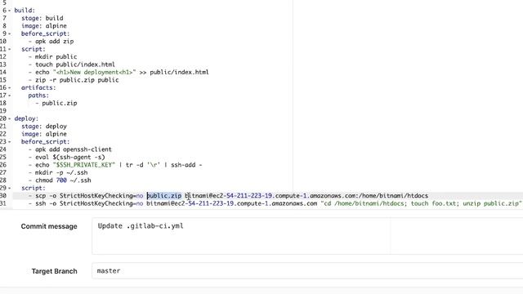Image resolution: width=523 pixels, height=294 pixels.
Task: Click the Target Branch field with master
Action: tap(307, 270)
